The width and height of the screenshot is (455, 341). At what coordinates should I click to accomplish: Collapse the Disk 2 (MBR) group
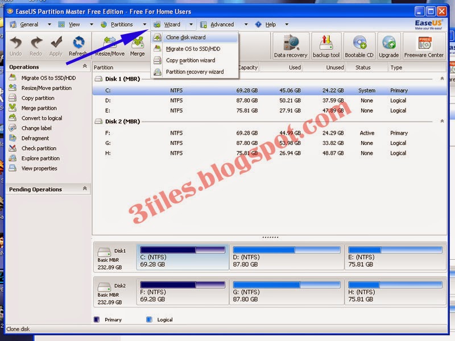click(x=442, y=121)
